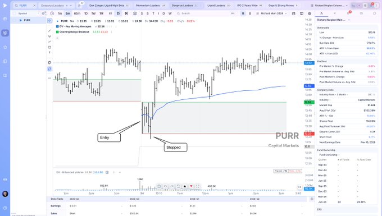Expand the Industry Rank 3 Month dropdown

pos(333,95)
